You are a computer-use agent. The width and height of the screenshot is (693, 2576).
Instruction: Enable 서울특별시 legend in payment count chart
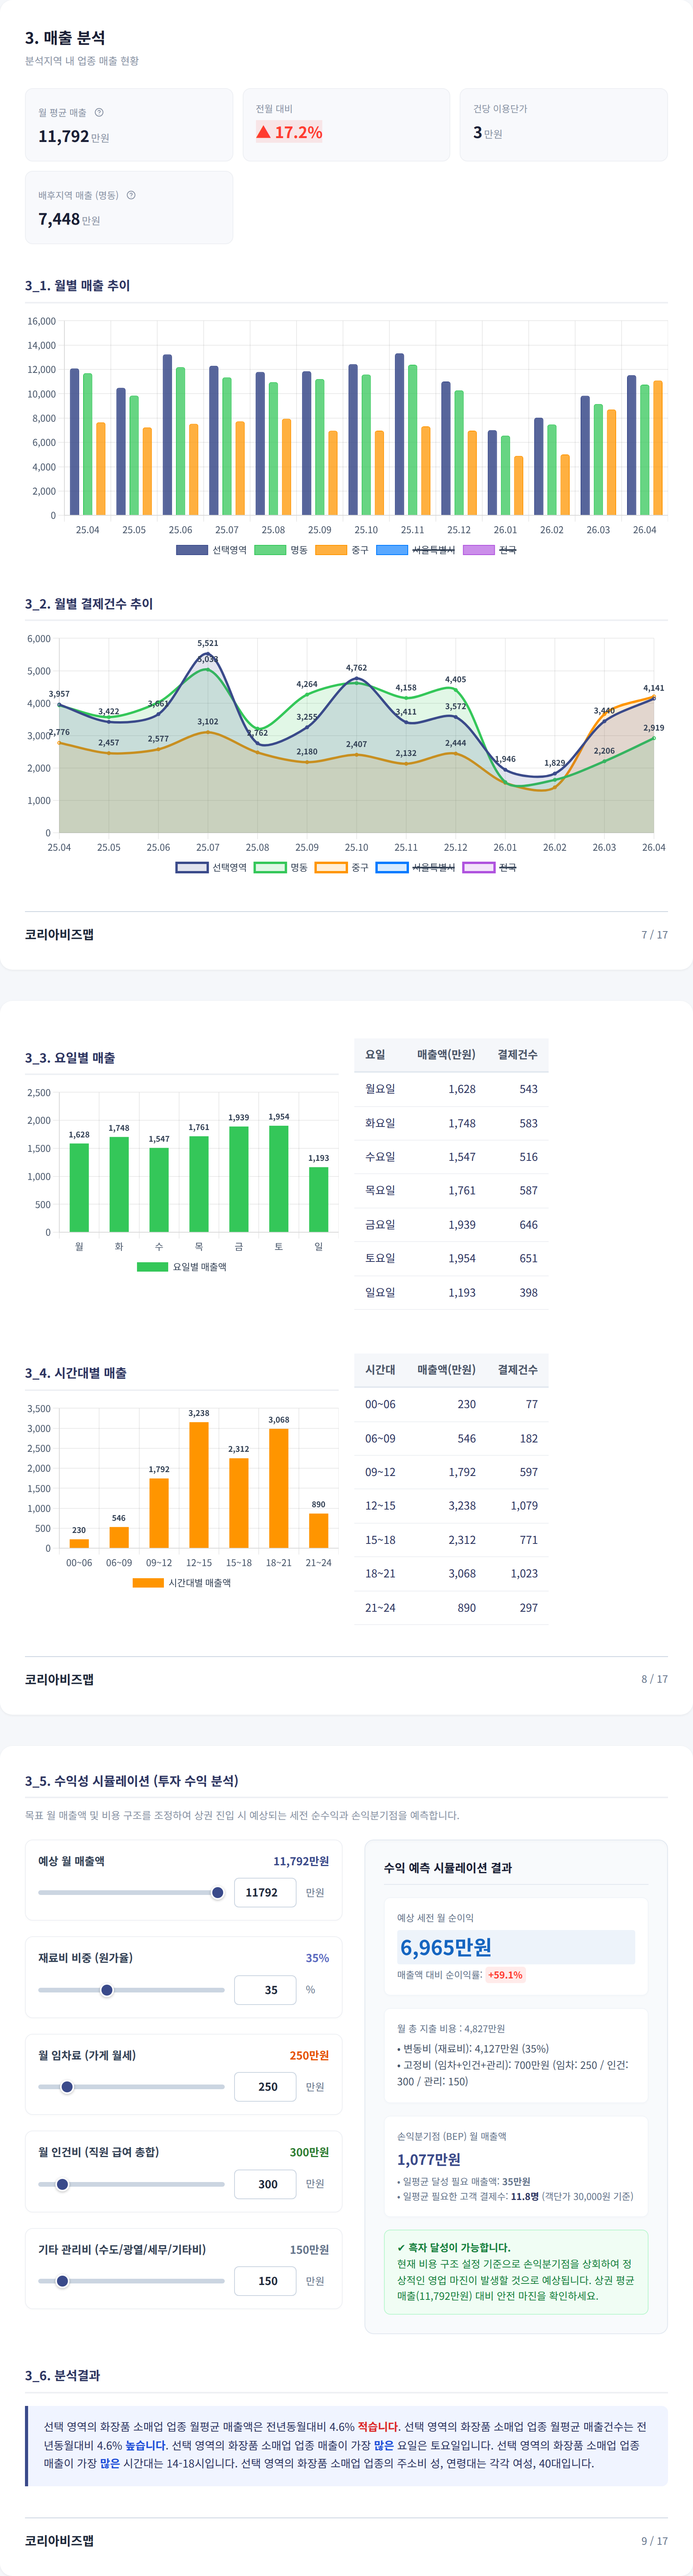click(415, 867)
